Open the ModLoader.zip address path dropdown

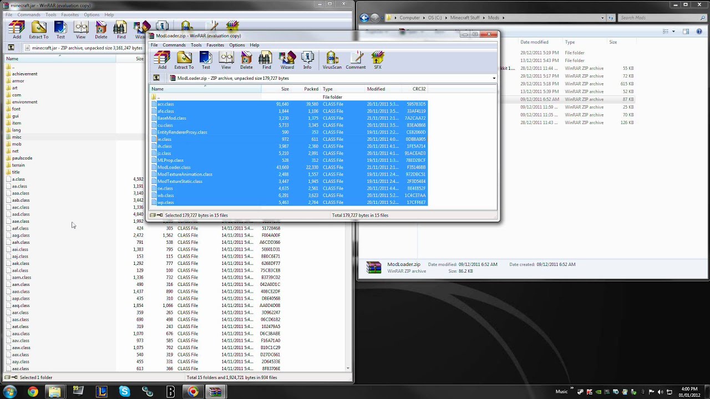pos(494,78)
